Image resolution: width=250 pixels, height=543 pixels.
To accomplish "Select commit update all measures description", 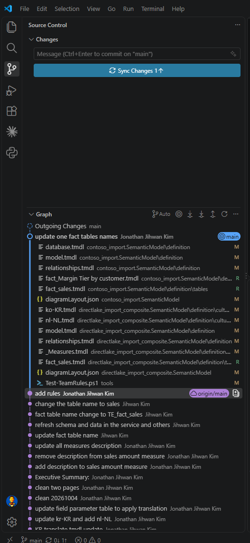I will click(134, 446).
